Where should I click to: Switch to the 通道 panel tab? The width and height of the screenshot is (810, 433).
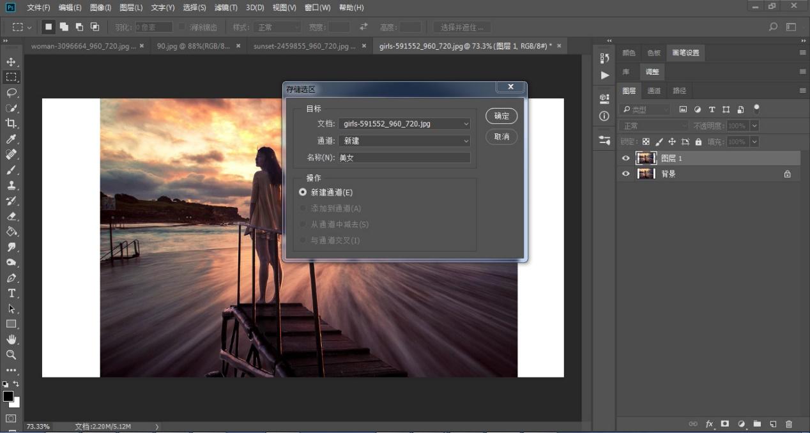pos(654,91)
